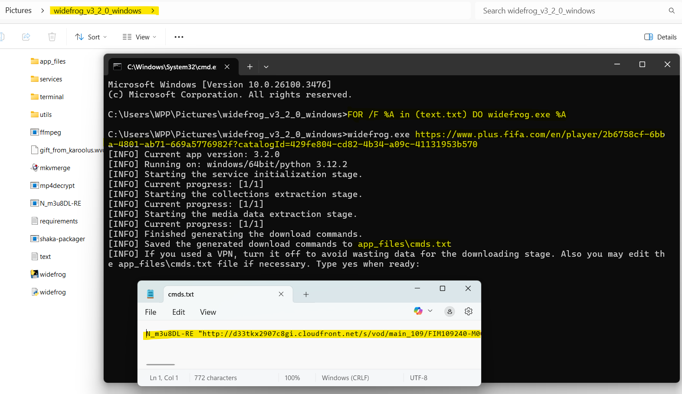Click the Windows (CRLF) line ending indicator
The width and height of the screenshot is (682, 394).
(345, 378)
